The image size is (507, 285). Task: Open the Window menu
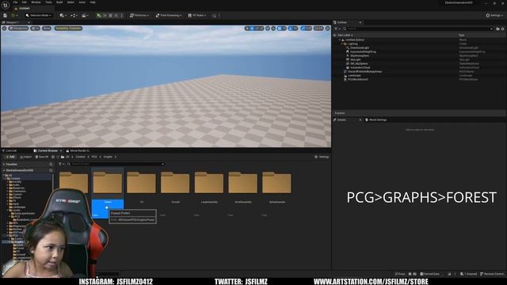tap(36, 2)
